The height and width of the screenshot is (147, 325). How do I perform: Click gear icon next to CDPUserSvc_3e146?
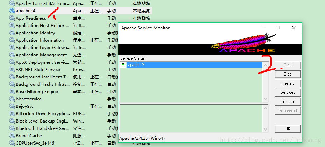pos(12,143)
